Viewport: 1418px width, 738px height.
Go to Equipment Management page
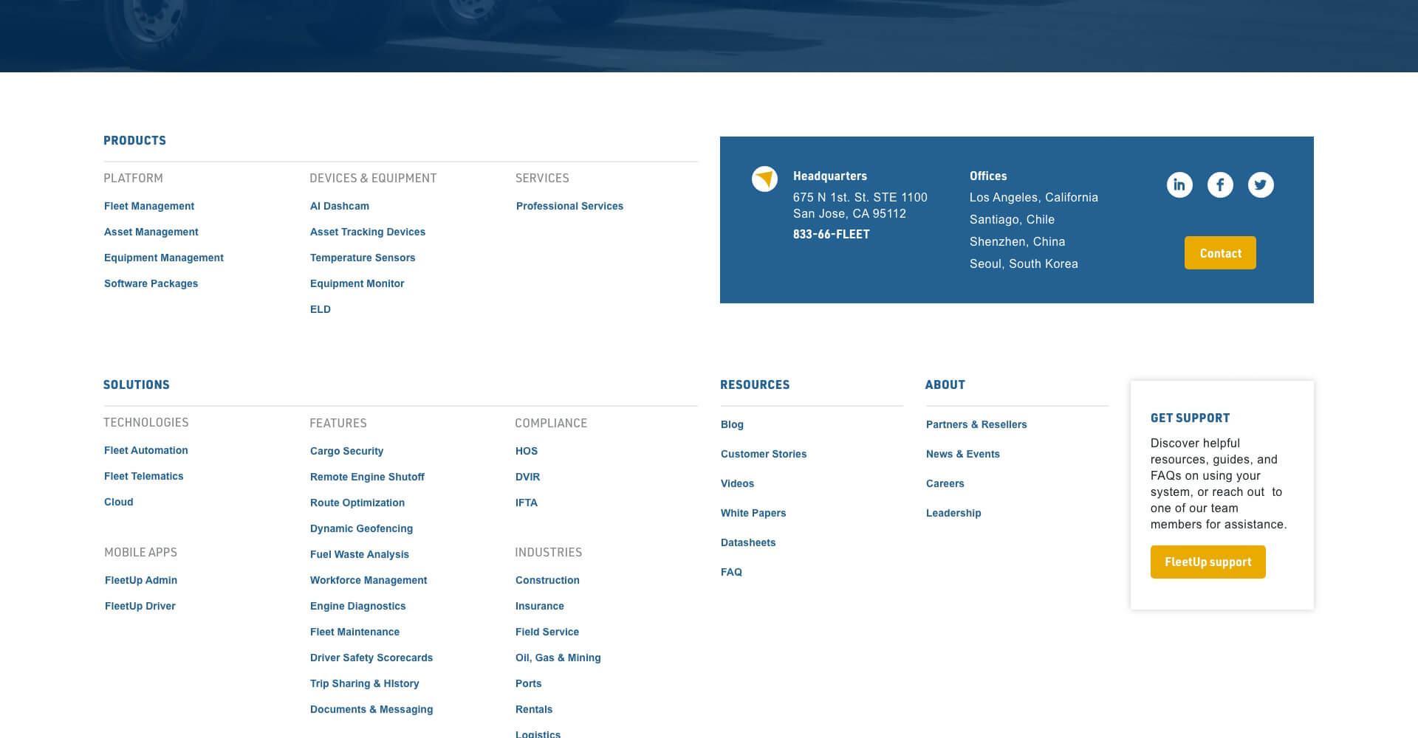coord(164,258)
